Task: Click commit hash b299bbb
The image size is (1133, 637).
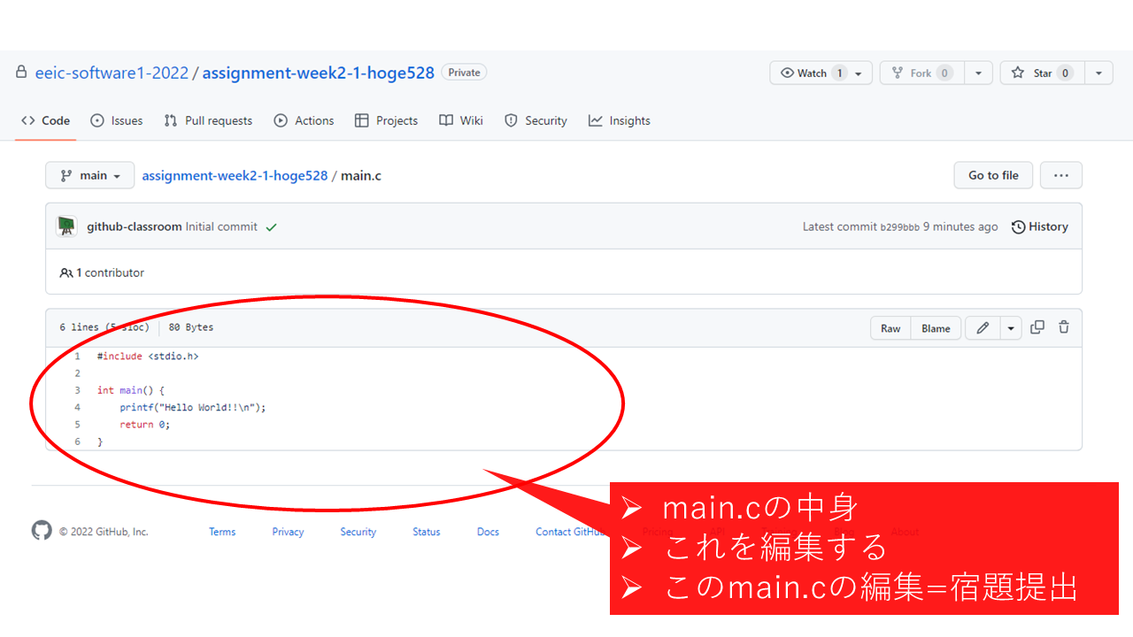Action: pos(899,227)
